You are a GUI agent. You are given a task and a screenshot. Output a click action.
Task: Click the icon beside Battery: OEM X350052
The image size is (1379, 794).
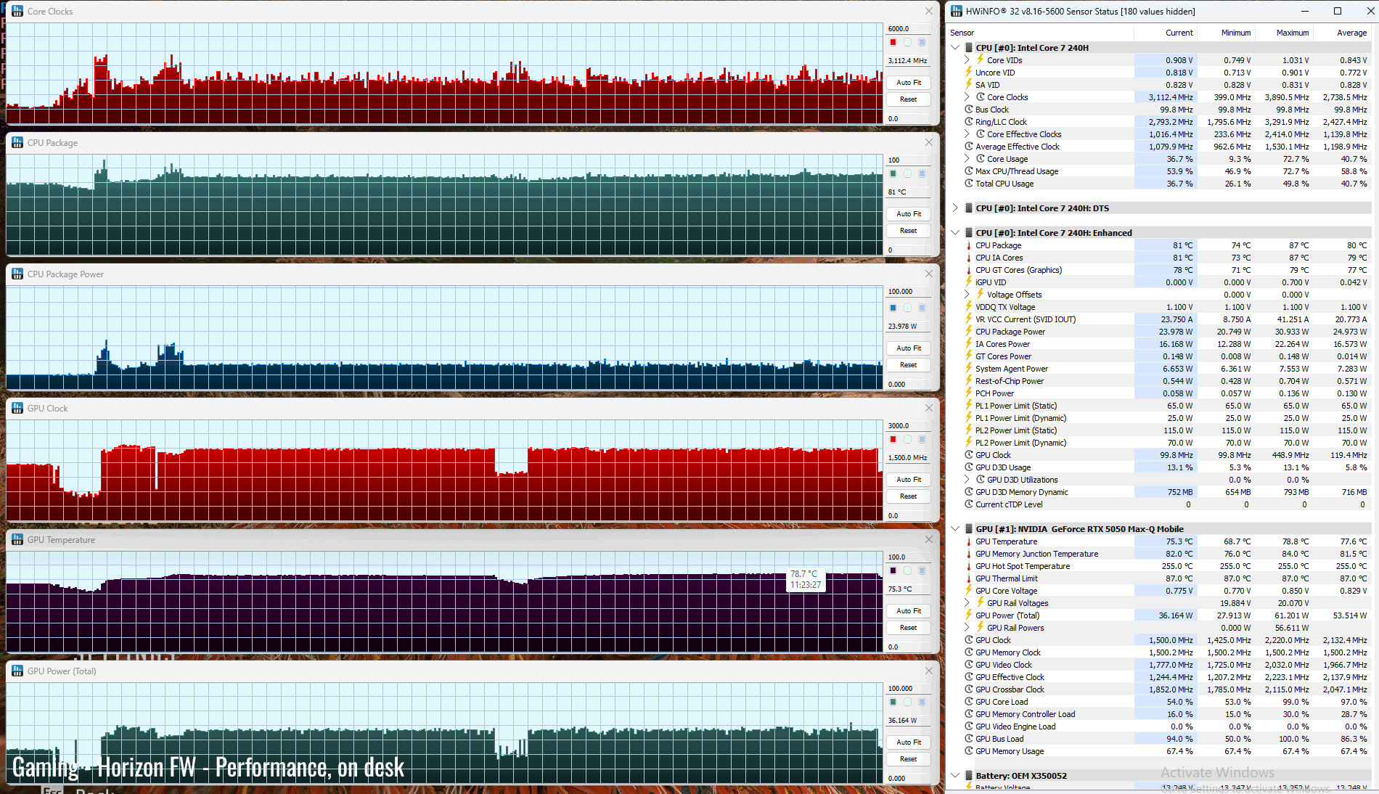(969, 776)
